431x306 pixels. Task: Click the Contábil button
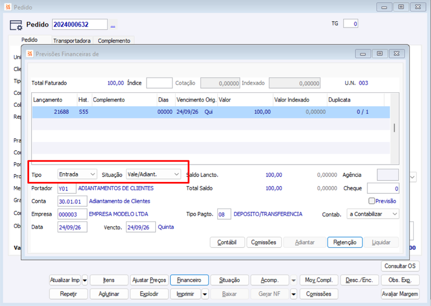(x=227, y=242)
